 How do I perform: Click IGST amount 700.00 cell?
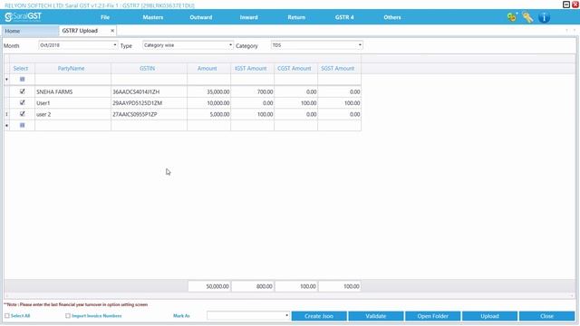pos(252,91)
